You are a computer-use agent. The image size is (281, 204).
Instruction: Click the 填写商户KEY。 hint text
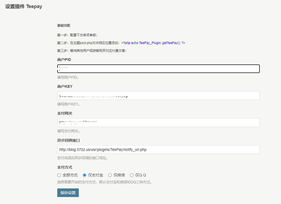click(x=69, y=104)
